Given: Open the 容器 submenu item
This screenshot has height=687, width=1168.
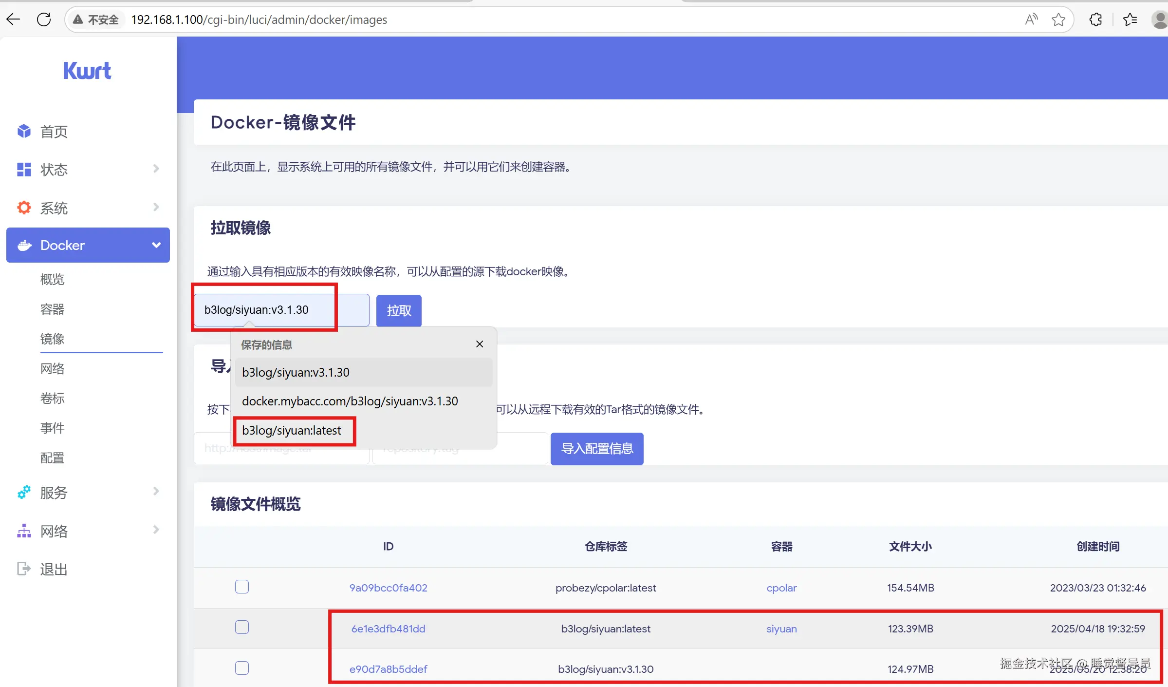Looking at the screenshot, I should [x=52, y=309].
